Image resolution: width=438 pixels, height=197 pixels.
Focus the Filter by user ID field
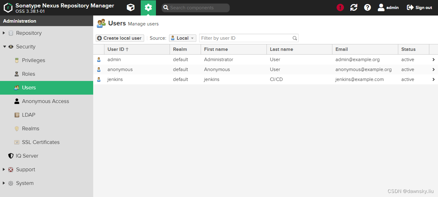[x=249, y=38]
